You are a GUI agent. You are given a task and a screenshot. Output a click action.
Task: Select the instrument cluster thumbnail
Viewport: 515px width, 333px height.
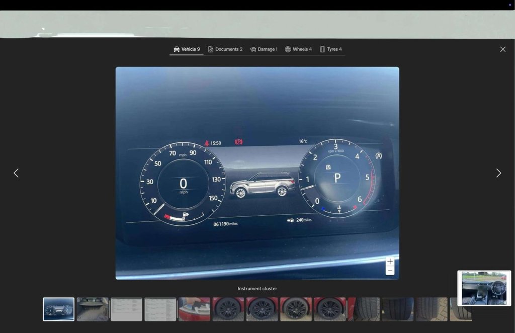pos(58,309)
